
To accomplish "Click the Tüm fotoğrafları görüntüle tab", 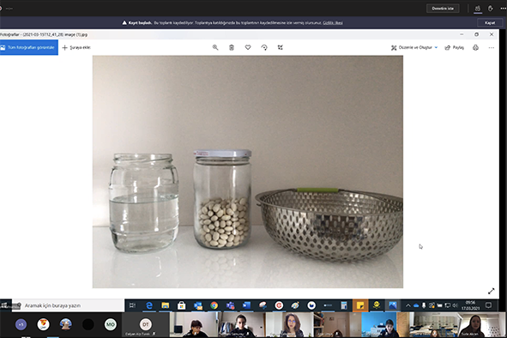I will pyautogui.click(x=29, y=47).
